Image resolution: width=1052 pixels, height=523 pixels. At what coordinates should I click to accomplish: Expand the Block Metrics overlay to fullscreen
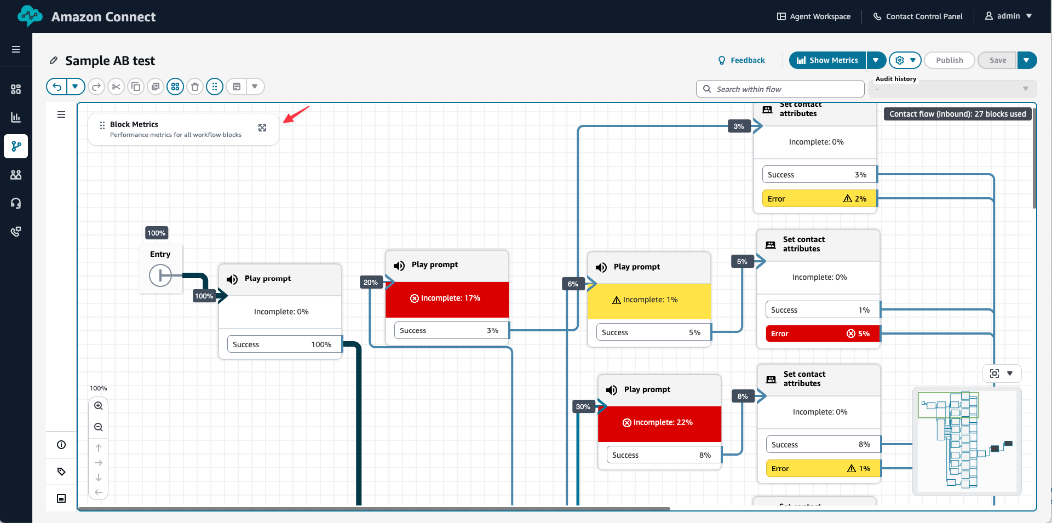[262, 128]
